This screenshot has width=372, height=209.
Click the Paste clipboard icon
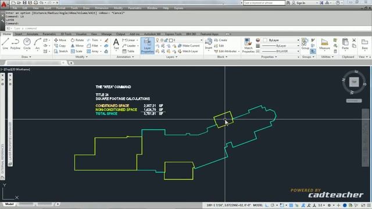[345, 44]
